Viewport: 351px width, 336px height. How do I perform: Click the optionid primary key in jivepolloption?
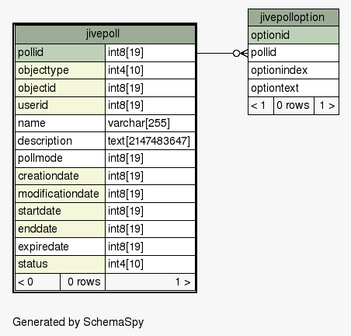[x=294, y=35]
